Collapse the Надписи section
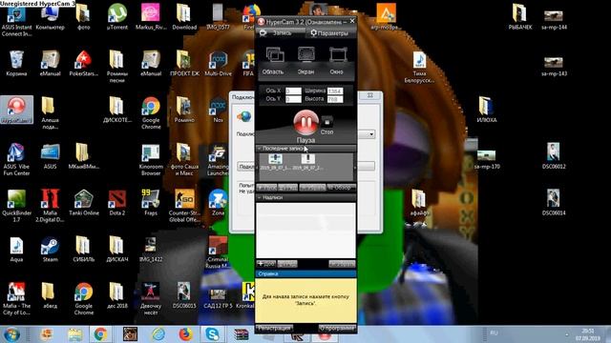 point(259,197)
